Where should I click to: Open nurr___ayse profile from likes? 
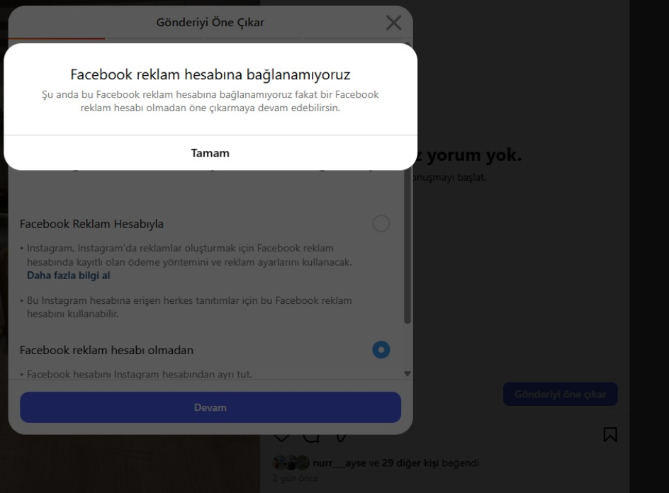tap(339, 463)
